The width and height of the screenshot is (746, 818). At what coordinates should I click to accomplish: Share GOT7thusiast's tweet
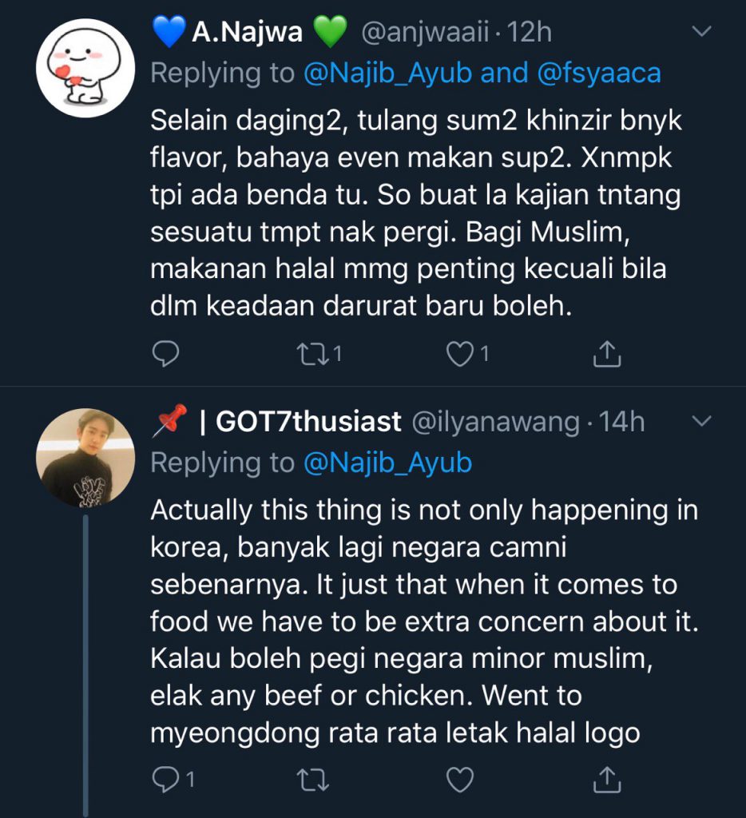point(608,777)
